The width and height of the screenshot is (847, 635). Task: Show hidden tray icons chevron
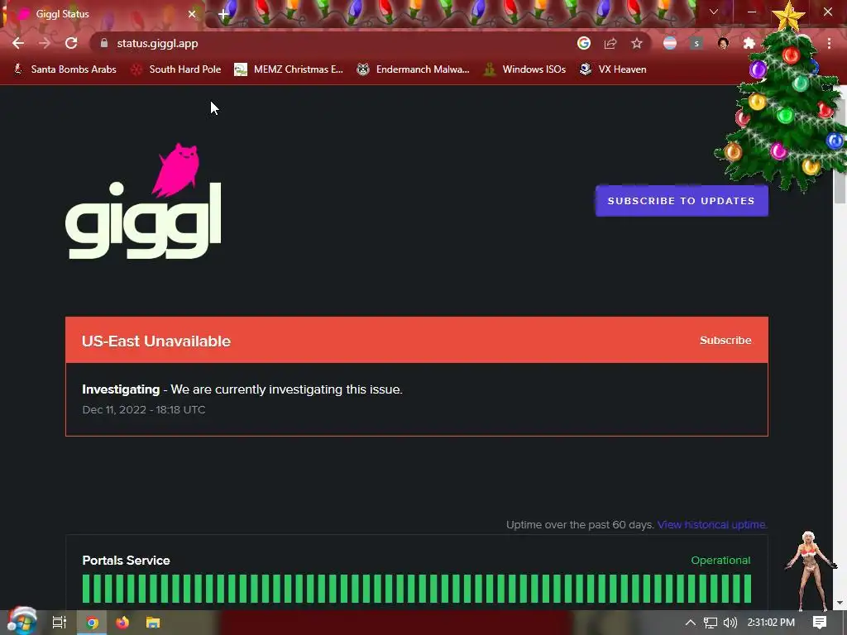pos(690,623)
